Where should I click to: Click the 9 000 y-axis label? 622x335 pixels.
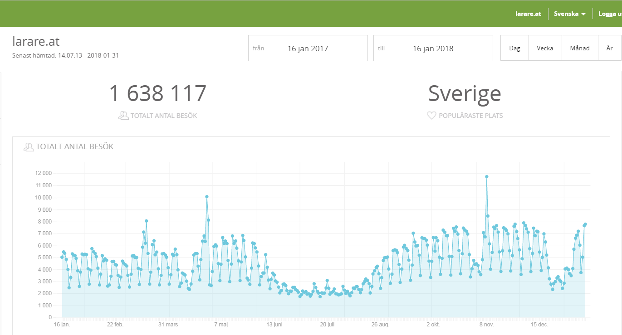coord(44,209)
